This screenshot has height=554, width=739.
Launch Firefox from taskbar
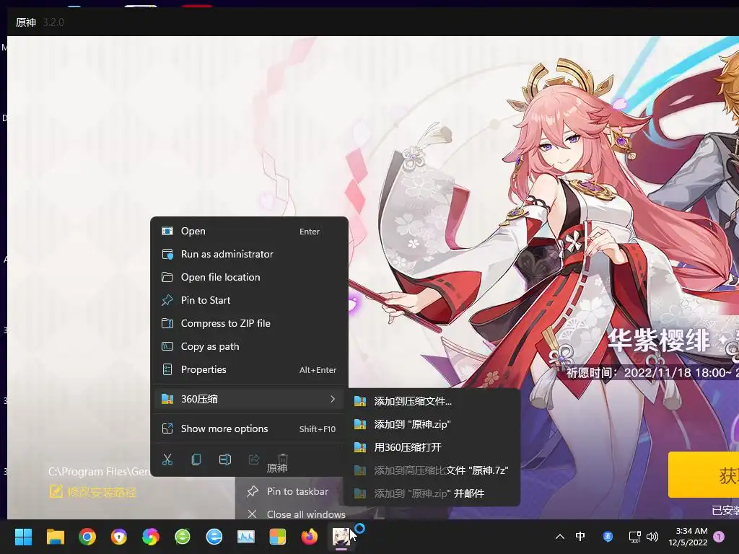(309, 537)
